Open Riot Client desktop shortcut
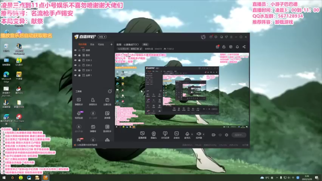Screen dimensions: 322x181 pos(19,118)
